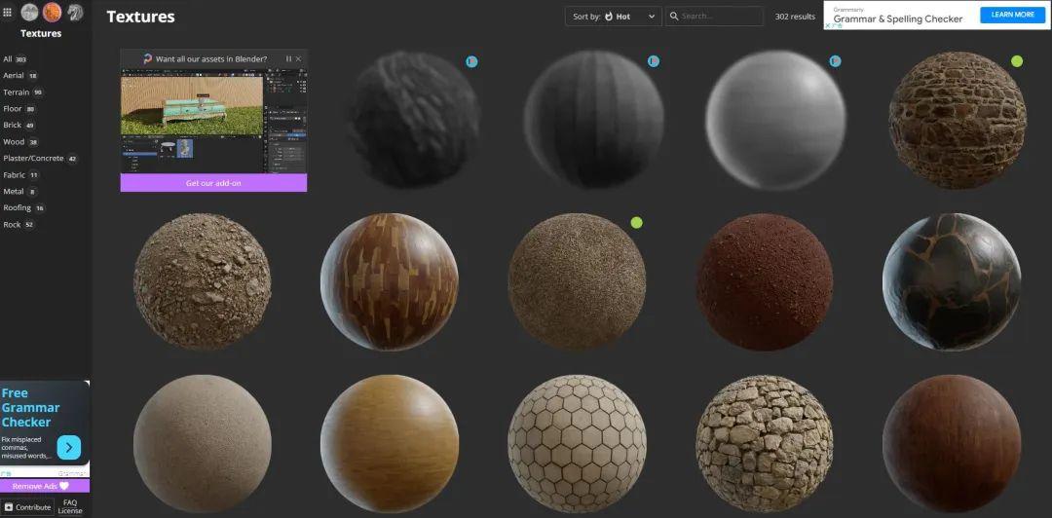This screenshot has height=518, width=1052.
Task: Open the Contribute link
Action: pos(27,507)
